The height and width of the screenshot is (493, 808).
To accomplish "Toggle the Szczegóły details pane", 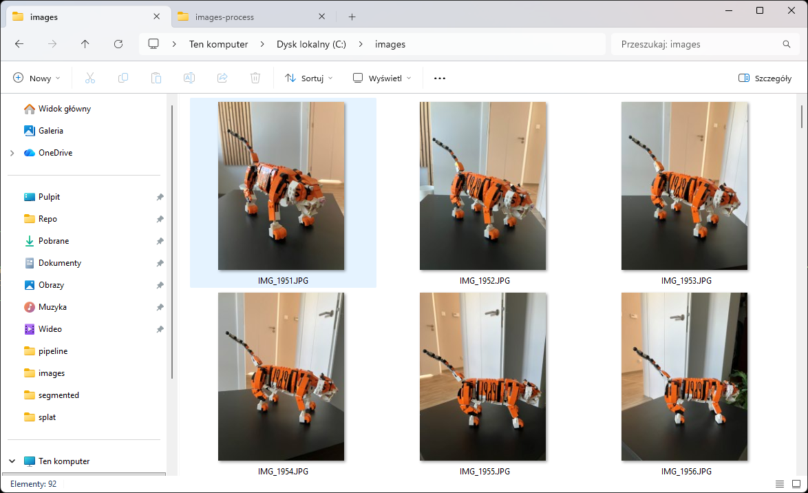I will pyautogui.click(x=765, y=78).
